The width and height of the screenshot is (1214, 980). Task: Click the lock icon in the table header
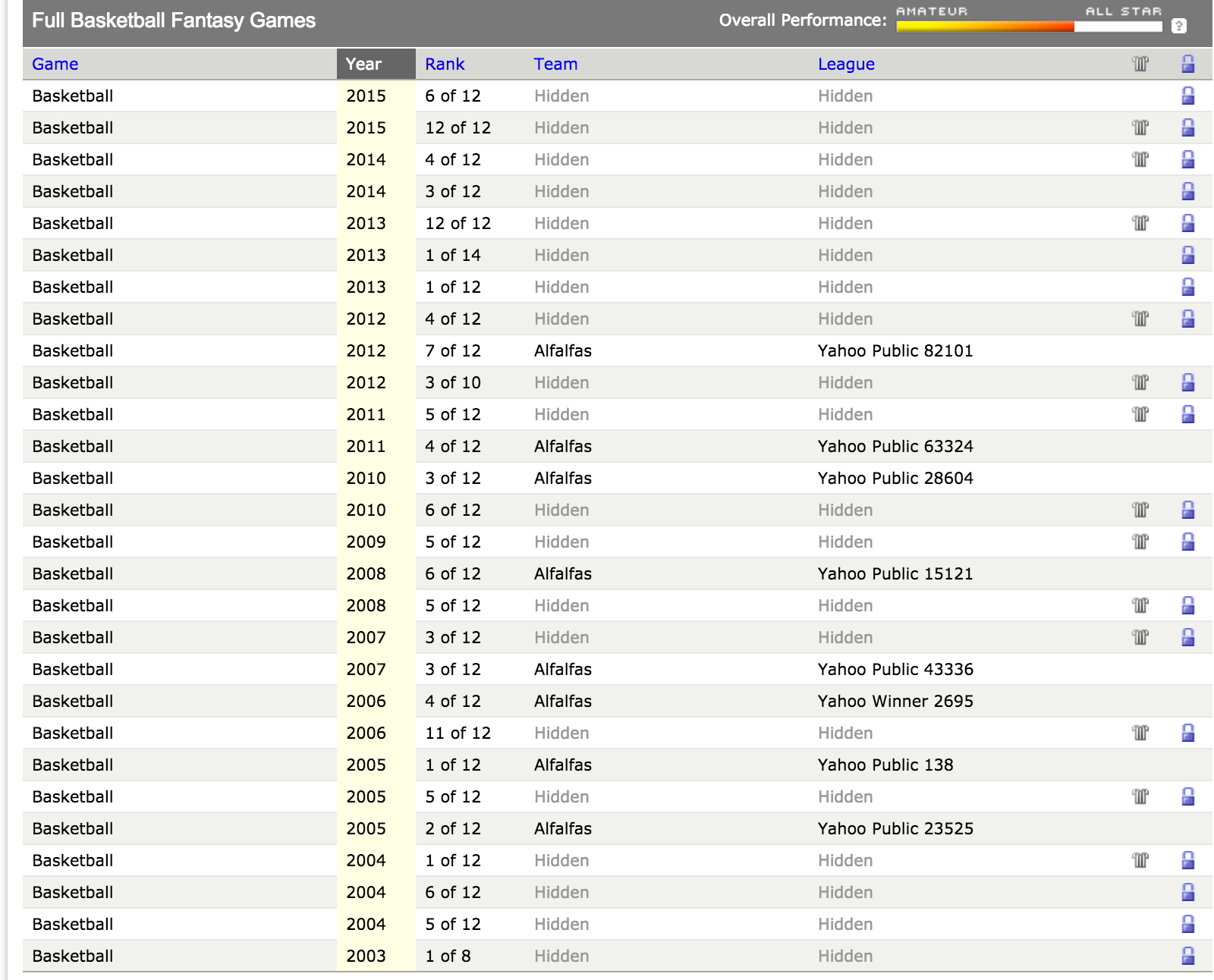pos(1188,64)
